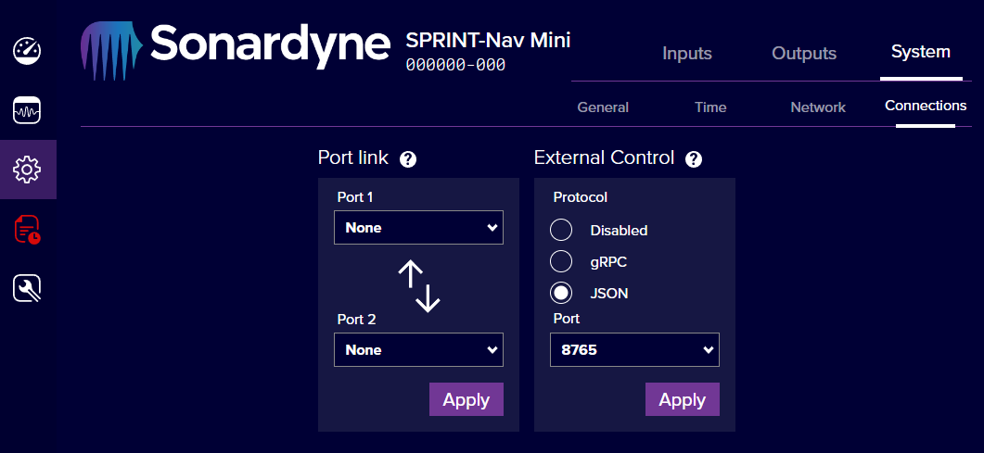Click the Port link help question mark
Screen dimensions: 984x453
(x=408, y=159)
